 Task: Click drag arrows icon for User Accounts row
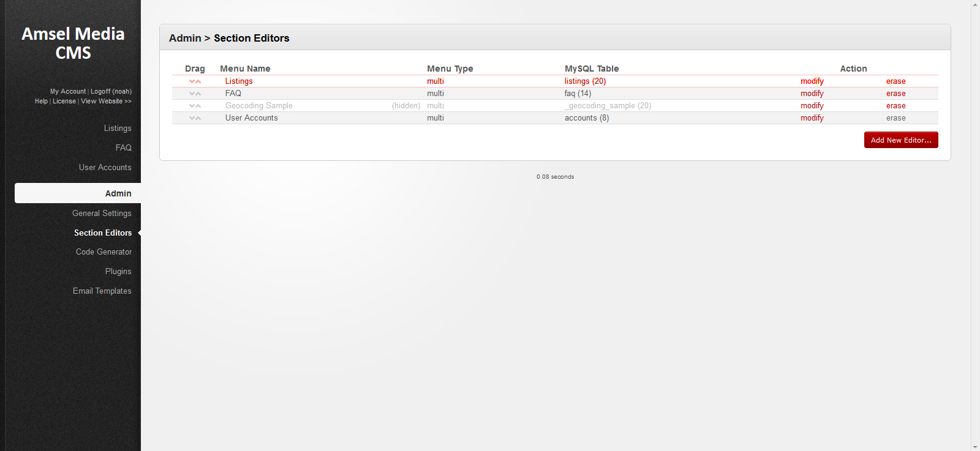point(195,118)
